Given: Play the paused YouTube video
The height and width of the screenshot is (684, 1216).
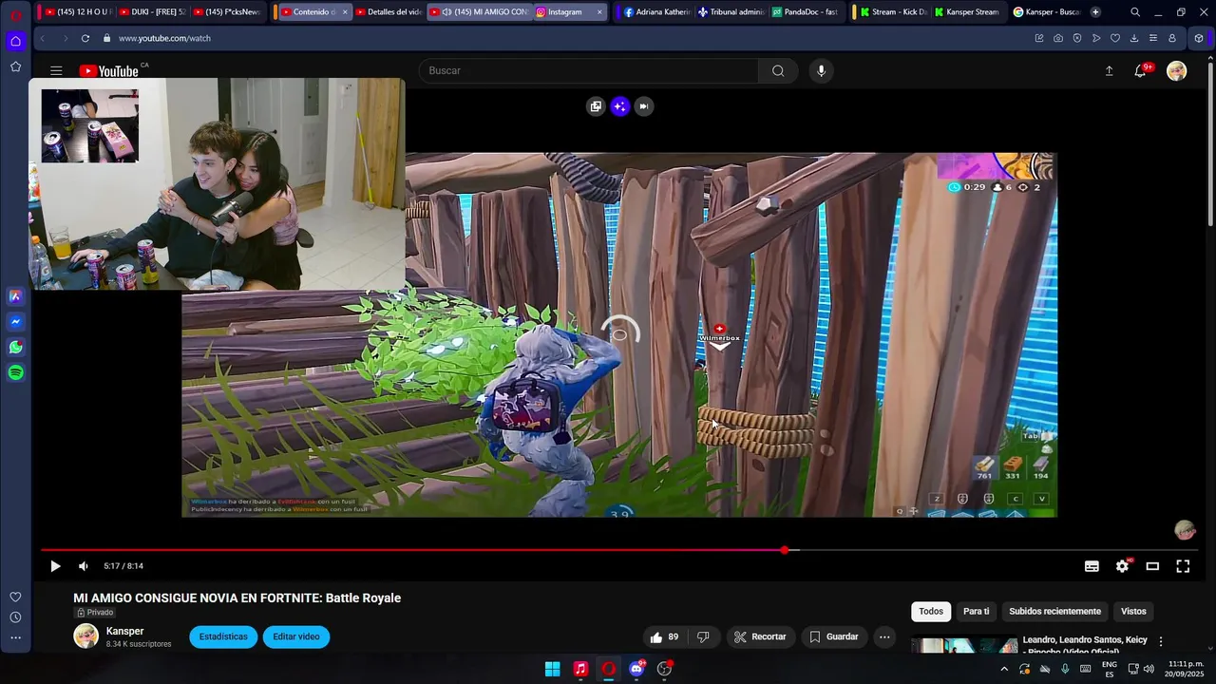Looking at the screenshot, I should pos(55,566).
